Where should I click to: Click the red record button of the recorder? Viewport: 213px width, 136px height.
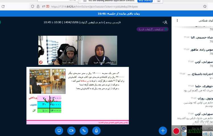tap(176, 131)
